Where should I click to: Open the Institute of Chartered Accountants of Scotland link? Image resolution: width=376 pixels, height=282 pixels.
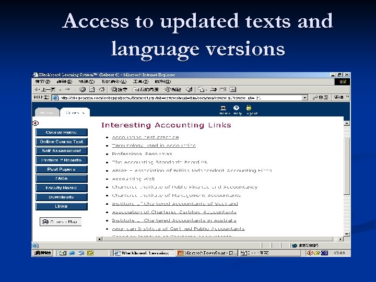pos(175,204)
